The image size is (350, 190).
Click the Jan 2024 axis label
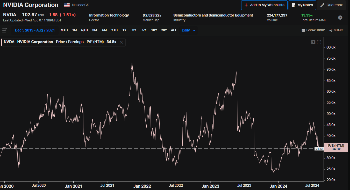[x=278, y=186]
